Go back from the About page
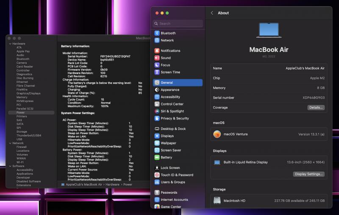The image size is (339, 215). click(x=212, y=13)
